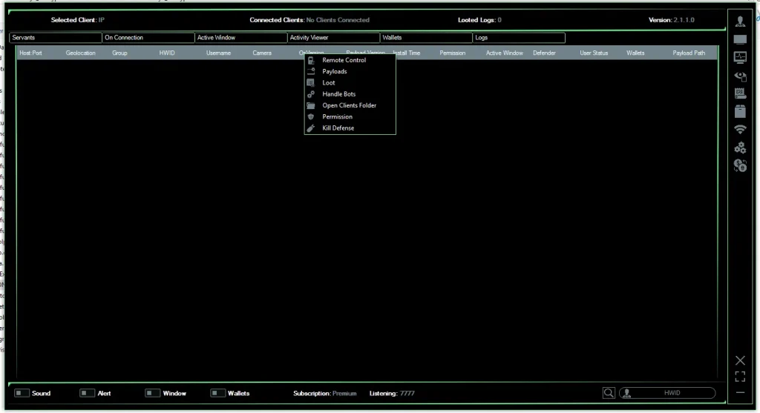Choose Open Clients Folder from context menu
This screenshot has width=760, height=413.
click(349, 105)
